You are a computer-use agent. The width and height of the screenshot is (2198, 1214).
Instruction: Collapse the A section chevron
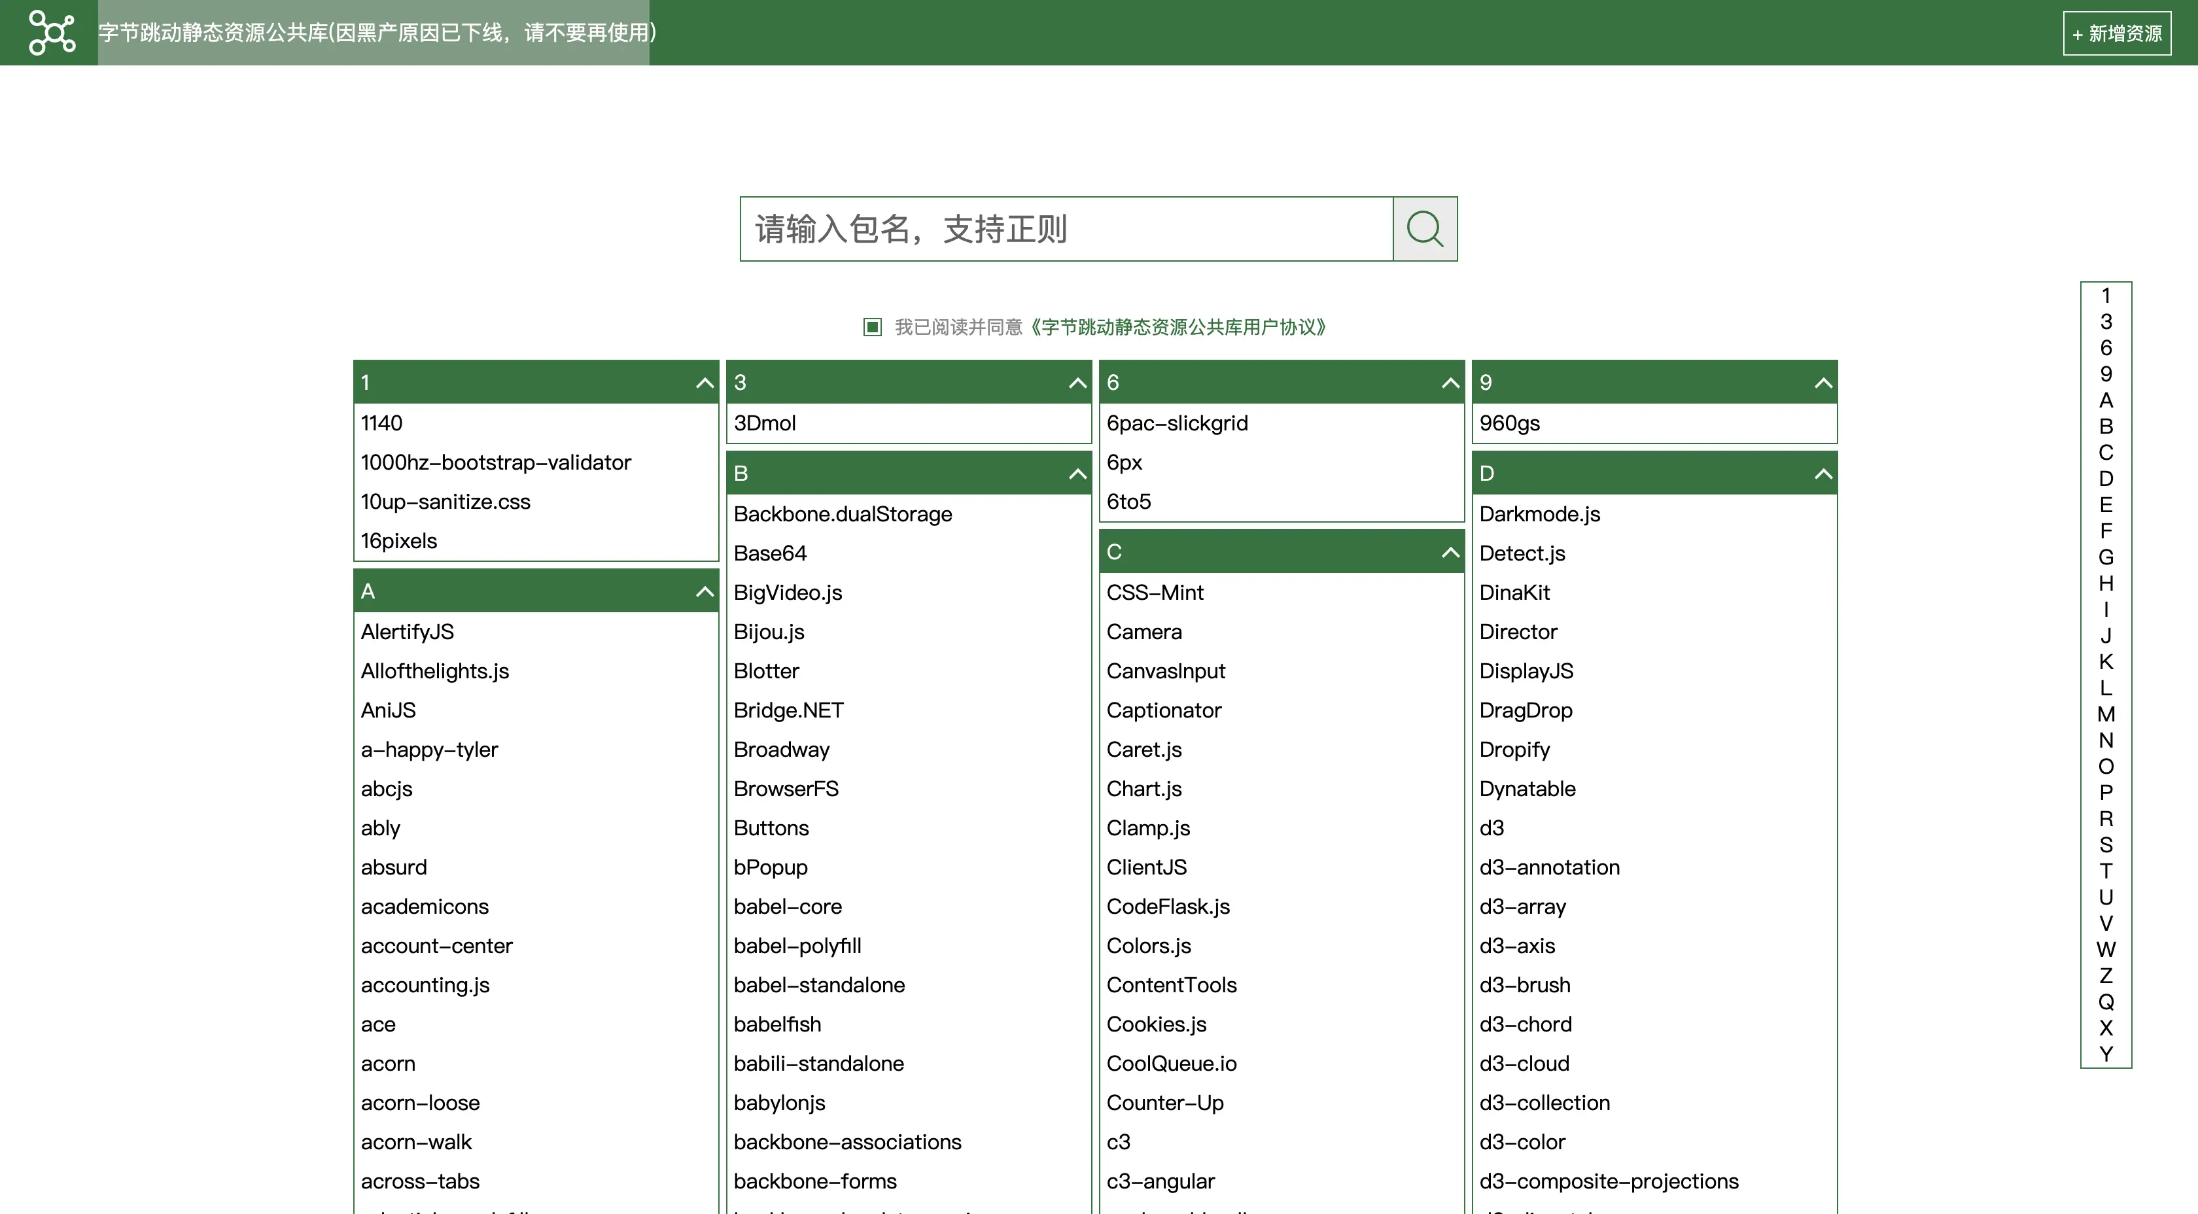704,591
